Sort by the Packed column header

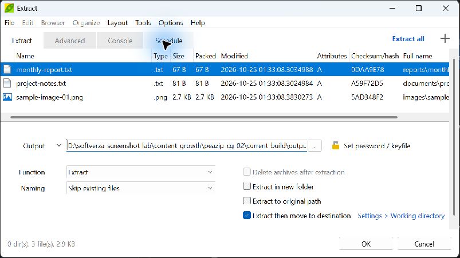[206, 55]
